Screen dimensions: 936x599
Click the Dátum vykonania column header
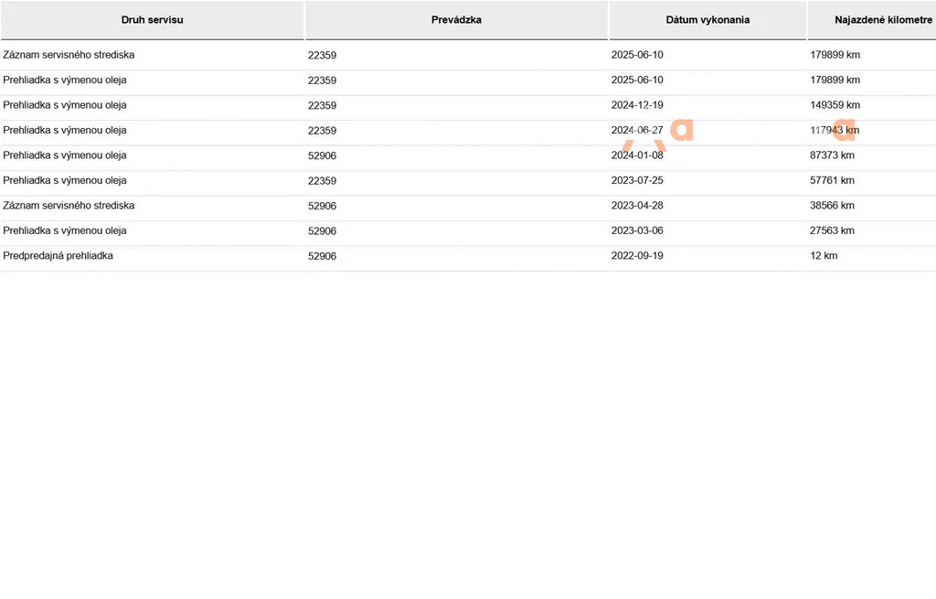(x=707, y=20)
